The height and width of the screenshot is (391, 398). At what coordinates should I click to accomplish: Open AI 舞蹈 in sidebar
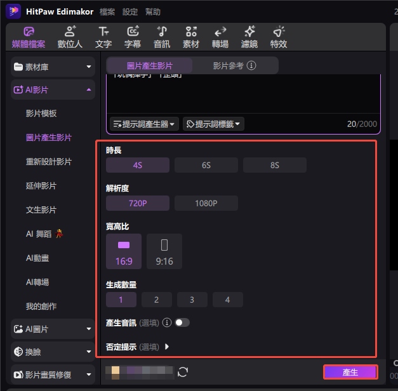44,234
